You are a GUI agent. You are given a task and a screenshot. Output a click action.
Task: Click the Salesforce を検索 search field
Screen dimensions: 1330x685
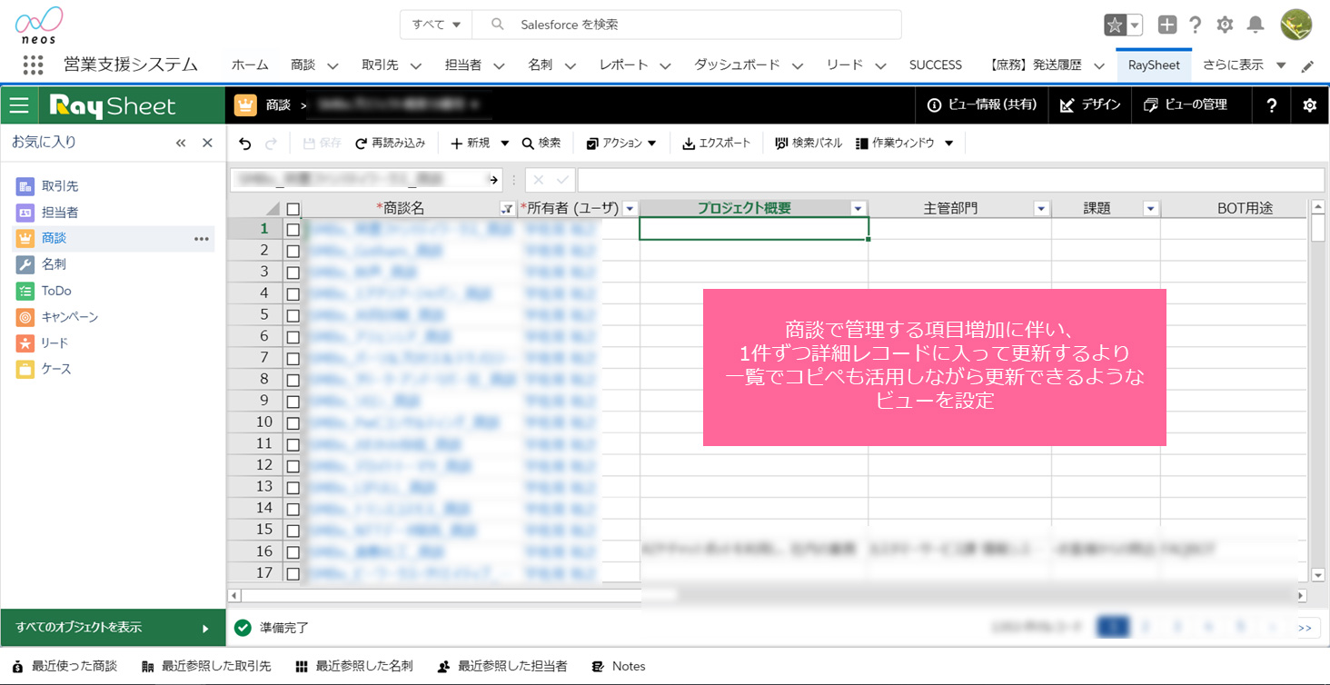[687, 25]
